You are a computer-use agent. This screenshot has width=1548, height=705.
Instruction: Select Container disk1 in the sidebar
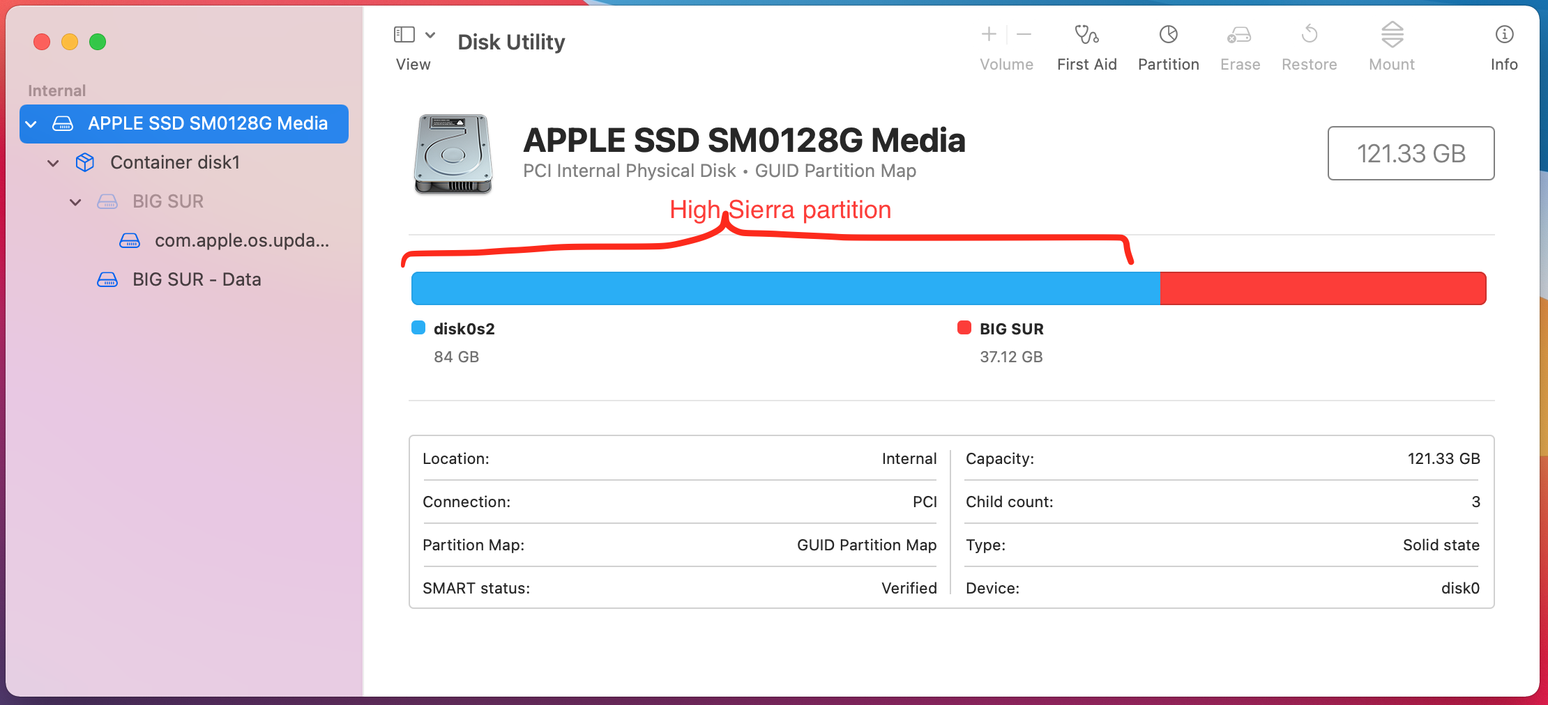pyautogui.click(x=184, y=163)
